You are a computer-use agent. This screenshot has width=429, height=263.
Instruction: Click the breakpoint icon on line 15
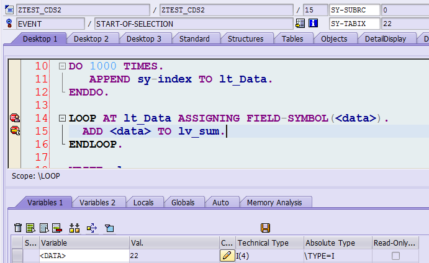click(15, 131)
